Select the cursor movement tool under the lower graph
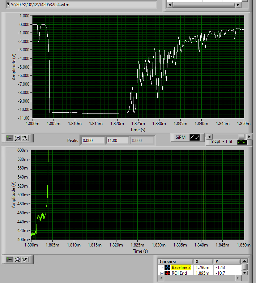 click(x=10, y=260)
